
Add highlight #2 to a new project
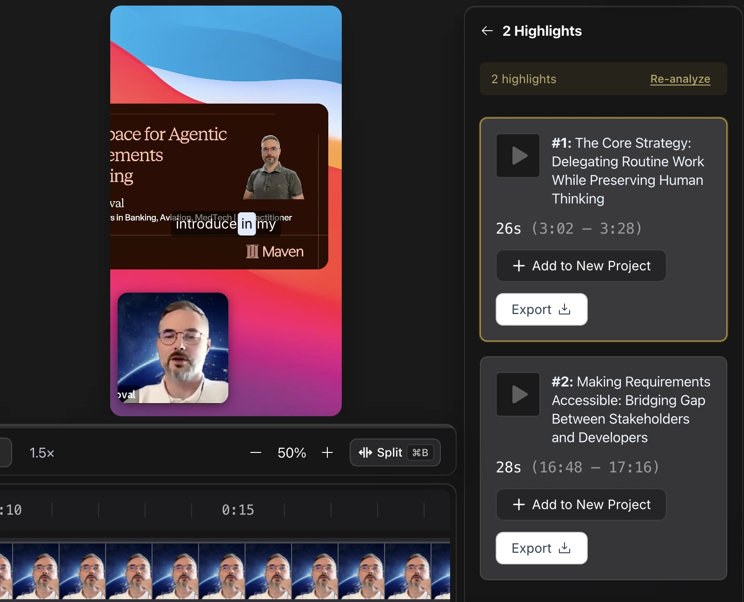[x=581, y=504]
